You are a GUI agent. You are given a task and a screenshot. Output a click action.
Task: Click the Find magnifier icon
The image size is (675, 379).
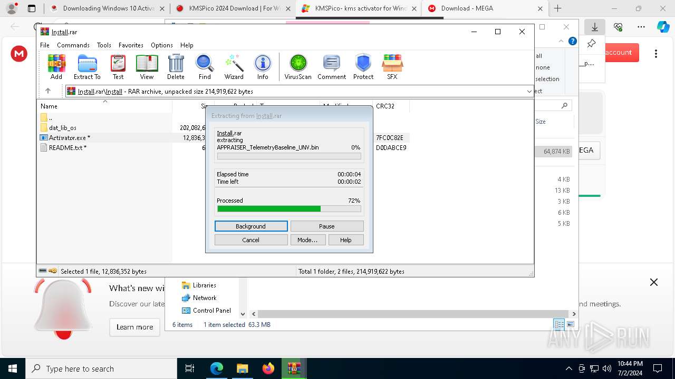pos(205,67)
